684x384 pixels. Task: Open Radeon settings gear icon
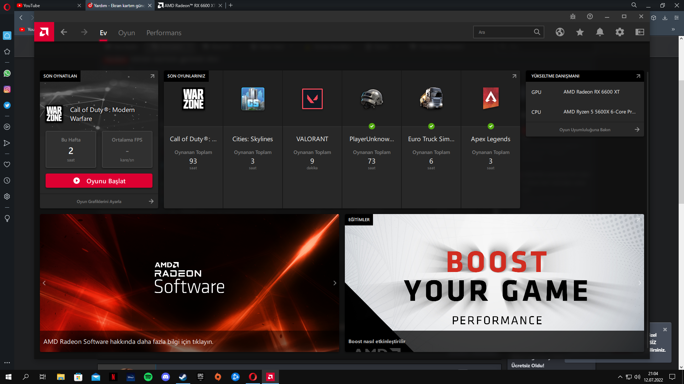pos(620,32)
